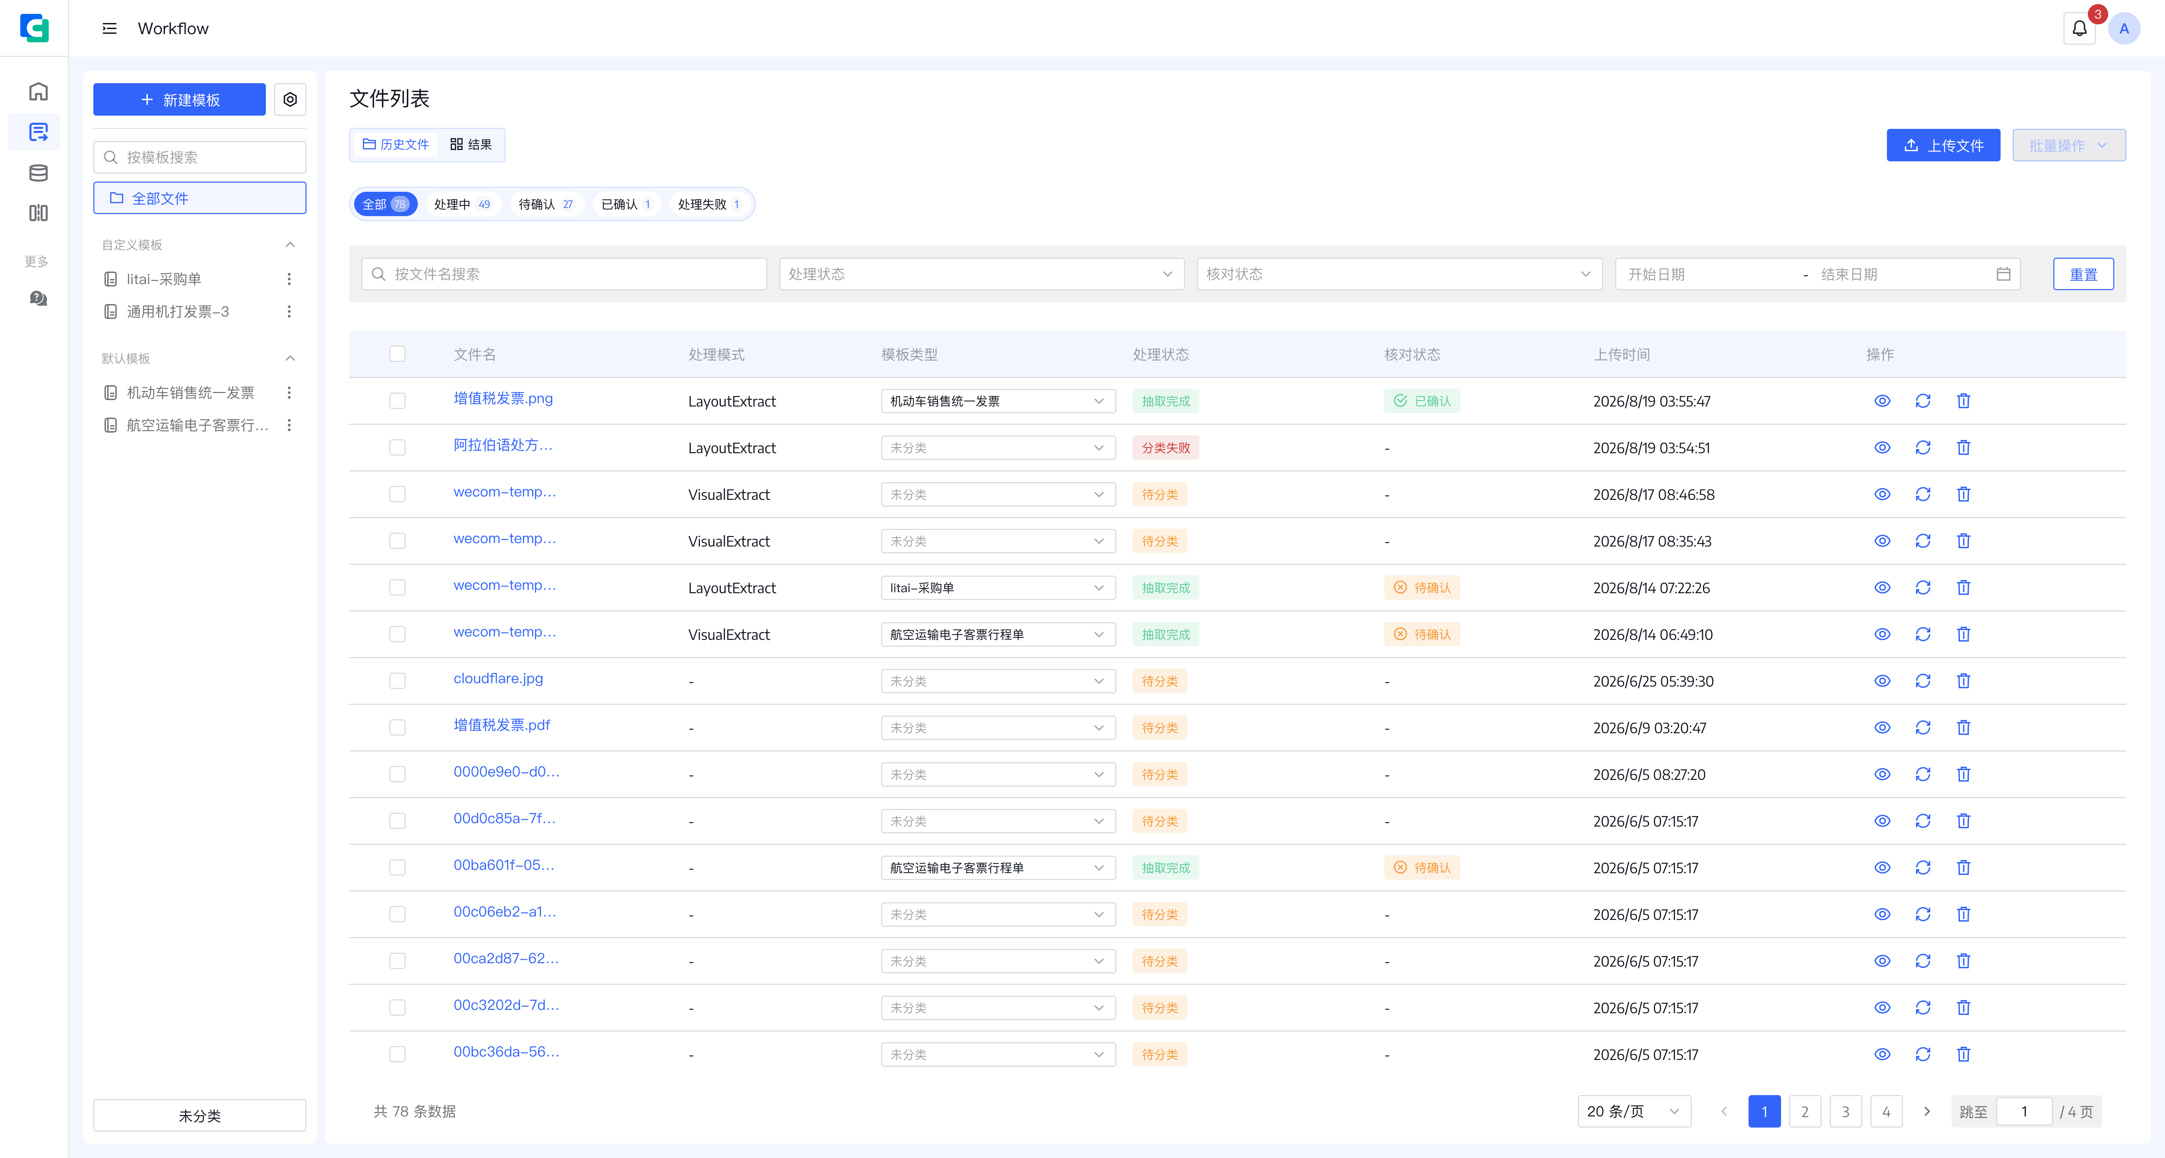Delete the cloudflare.jpg file

pyautogui.click(x=1963, y=681)
